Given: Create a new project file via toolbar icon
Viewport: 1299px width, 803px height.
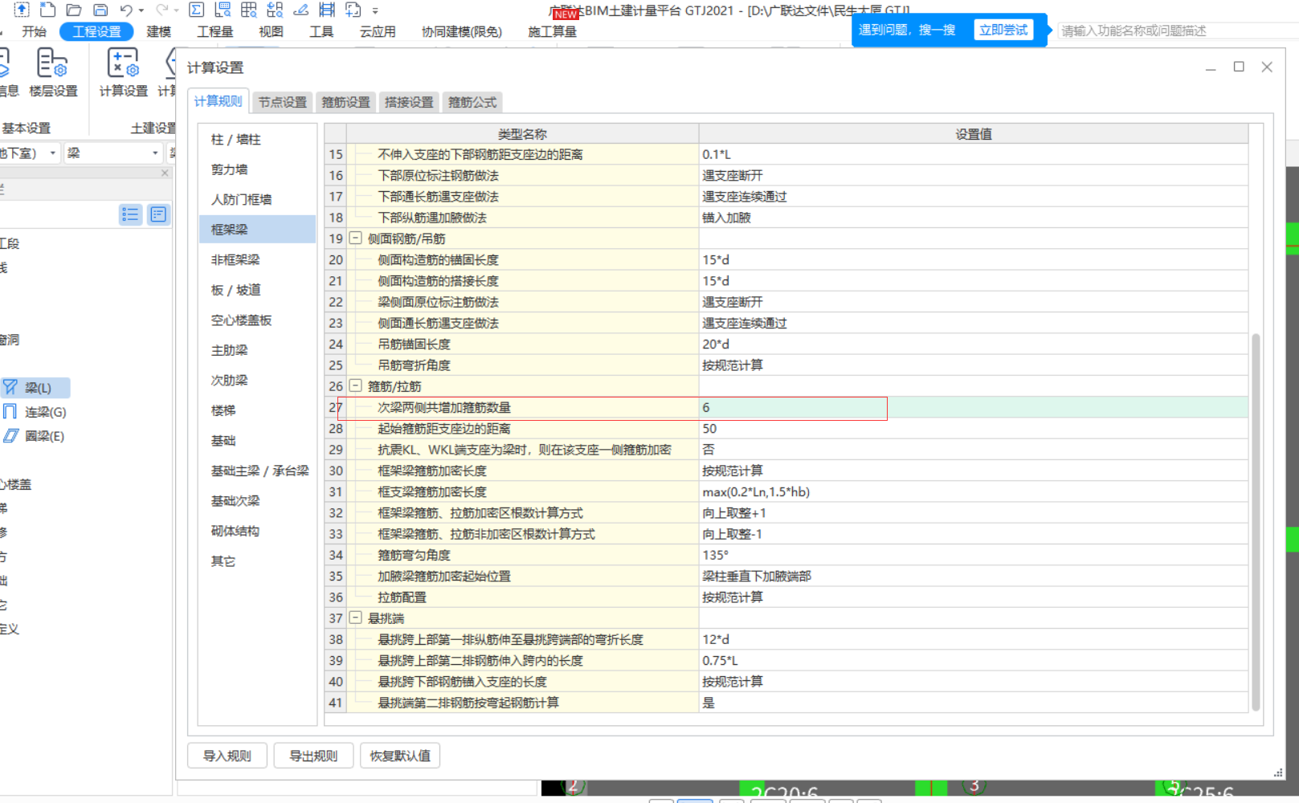Looking at the screenshot, I should (x=48, y=10).
